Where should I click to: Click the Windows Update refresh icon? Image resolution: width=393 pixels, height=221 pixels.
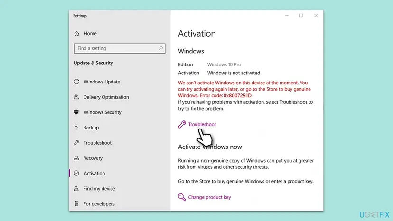[x=76, y=82]
